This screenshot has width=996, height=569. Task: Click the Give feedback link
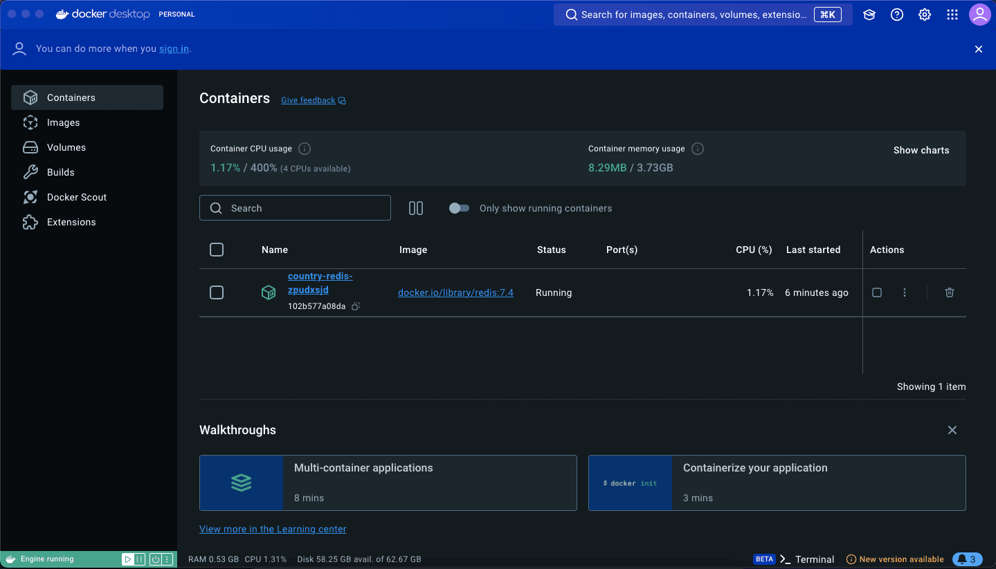pos(308,100)
